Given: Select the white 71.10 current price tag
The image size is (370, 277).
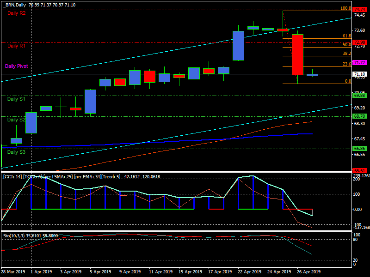Looking at the screenshot, I should pos(360,74).
